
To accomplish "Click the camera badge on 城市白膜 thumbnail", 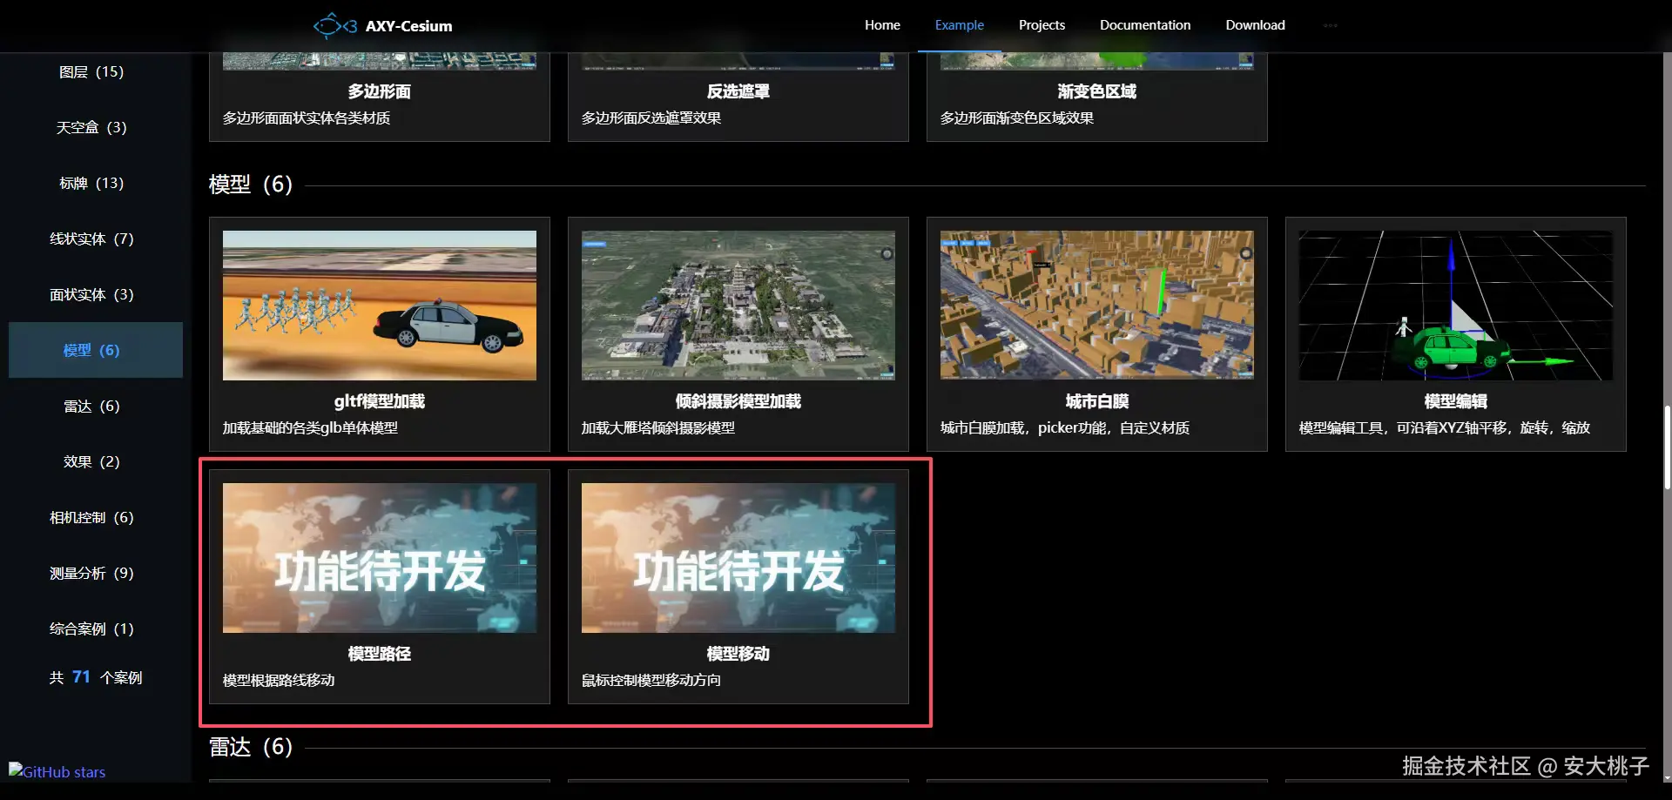I will [1246, 252].
